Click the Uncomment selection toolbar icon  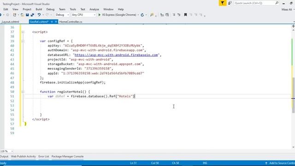(179, 15)
